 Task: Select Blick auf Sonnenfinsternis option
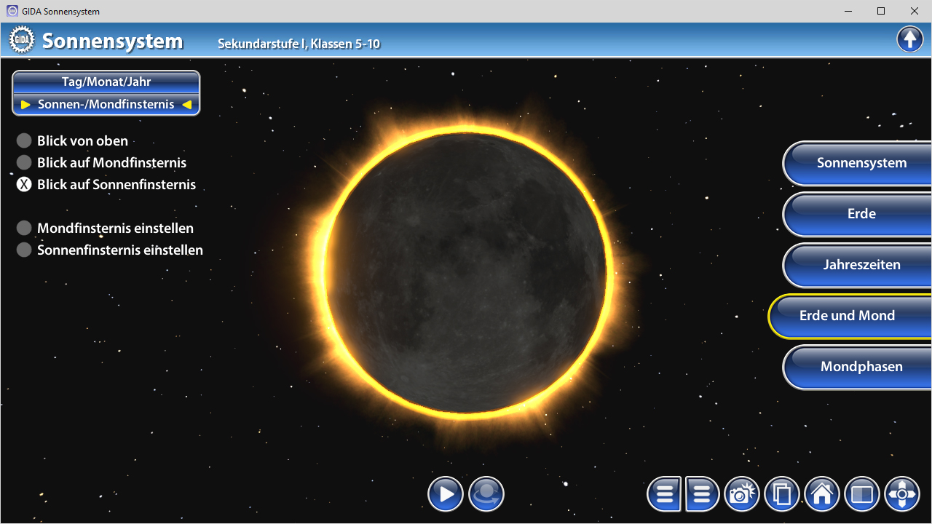[x=24, y=185]
